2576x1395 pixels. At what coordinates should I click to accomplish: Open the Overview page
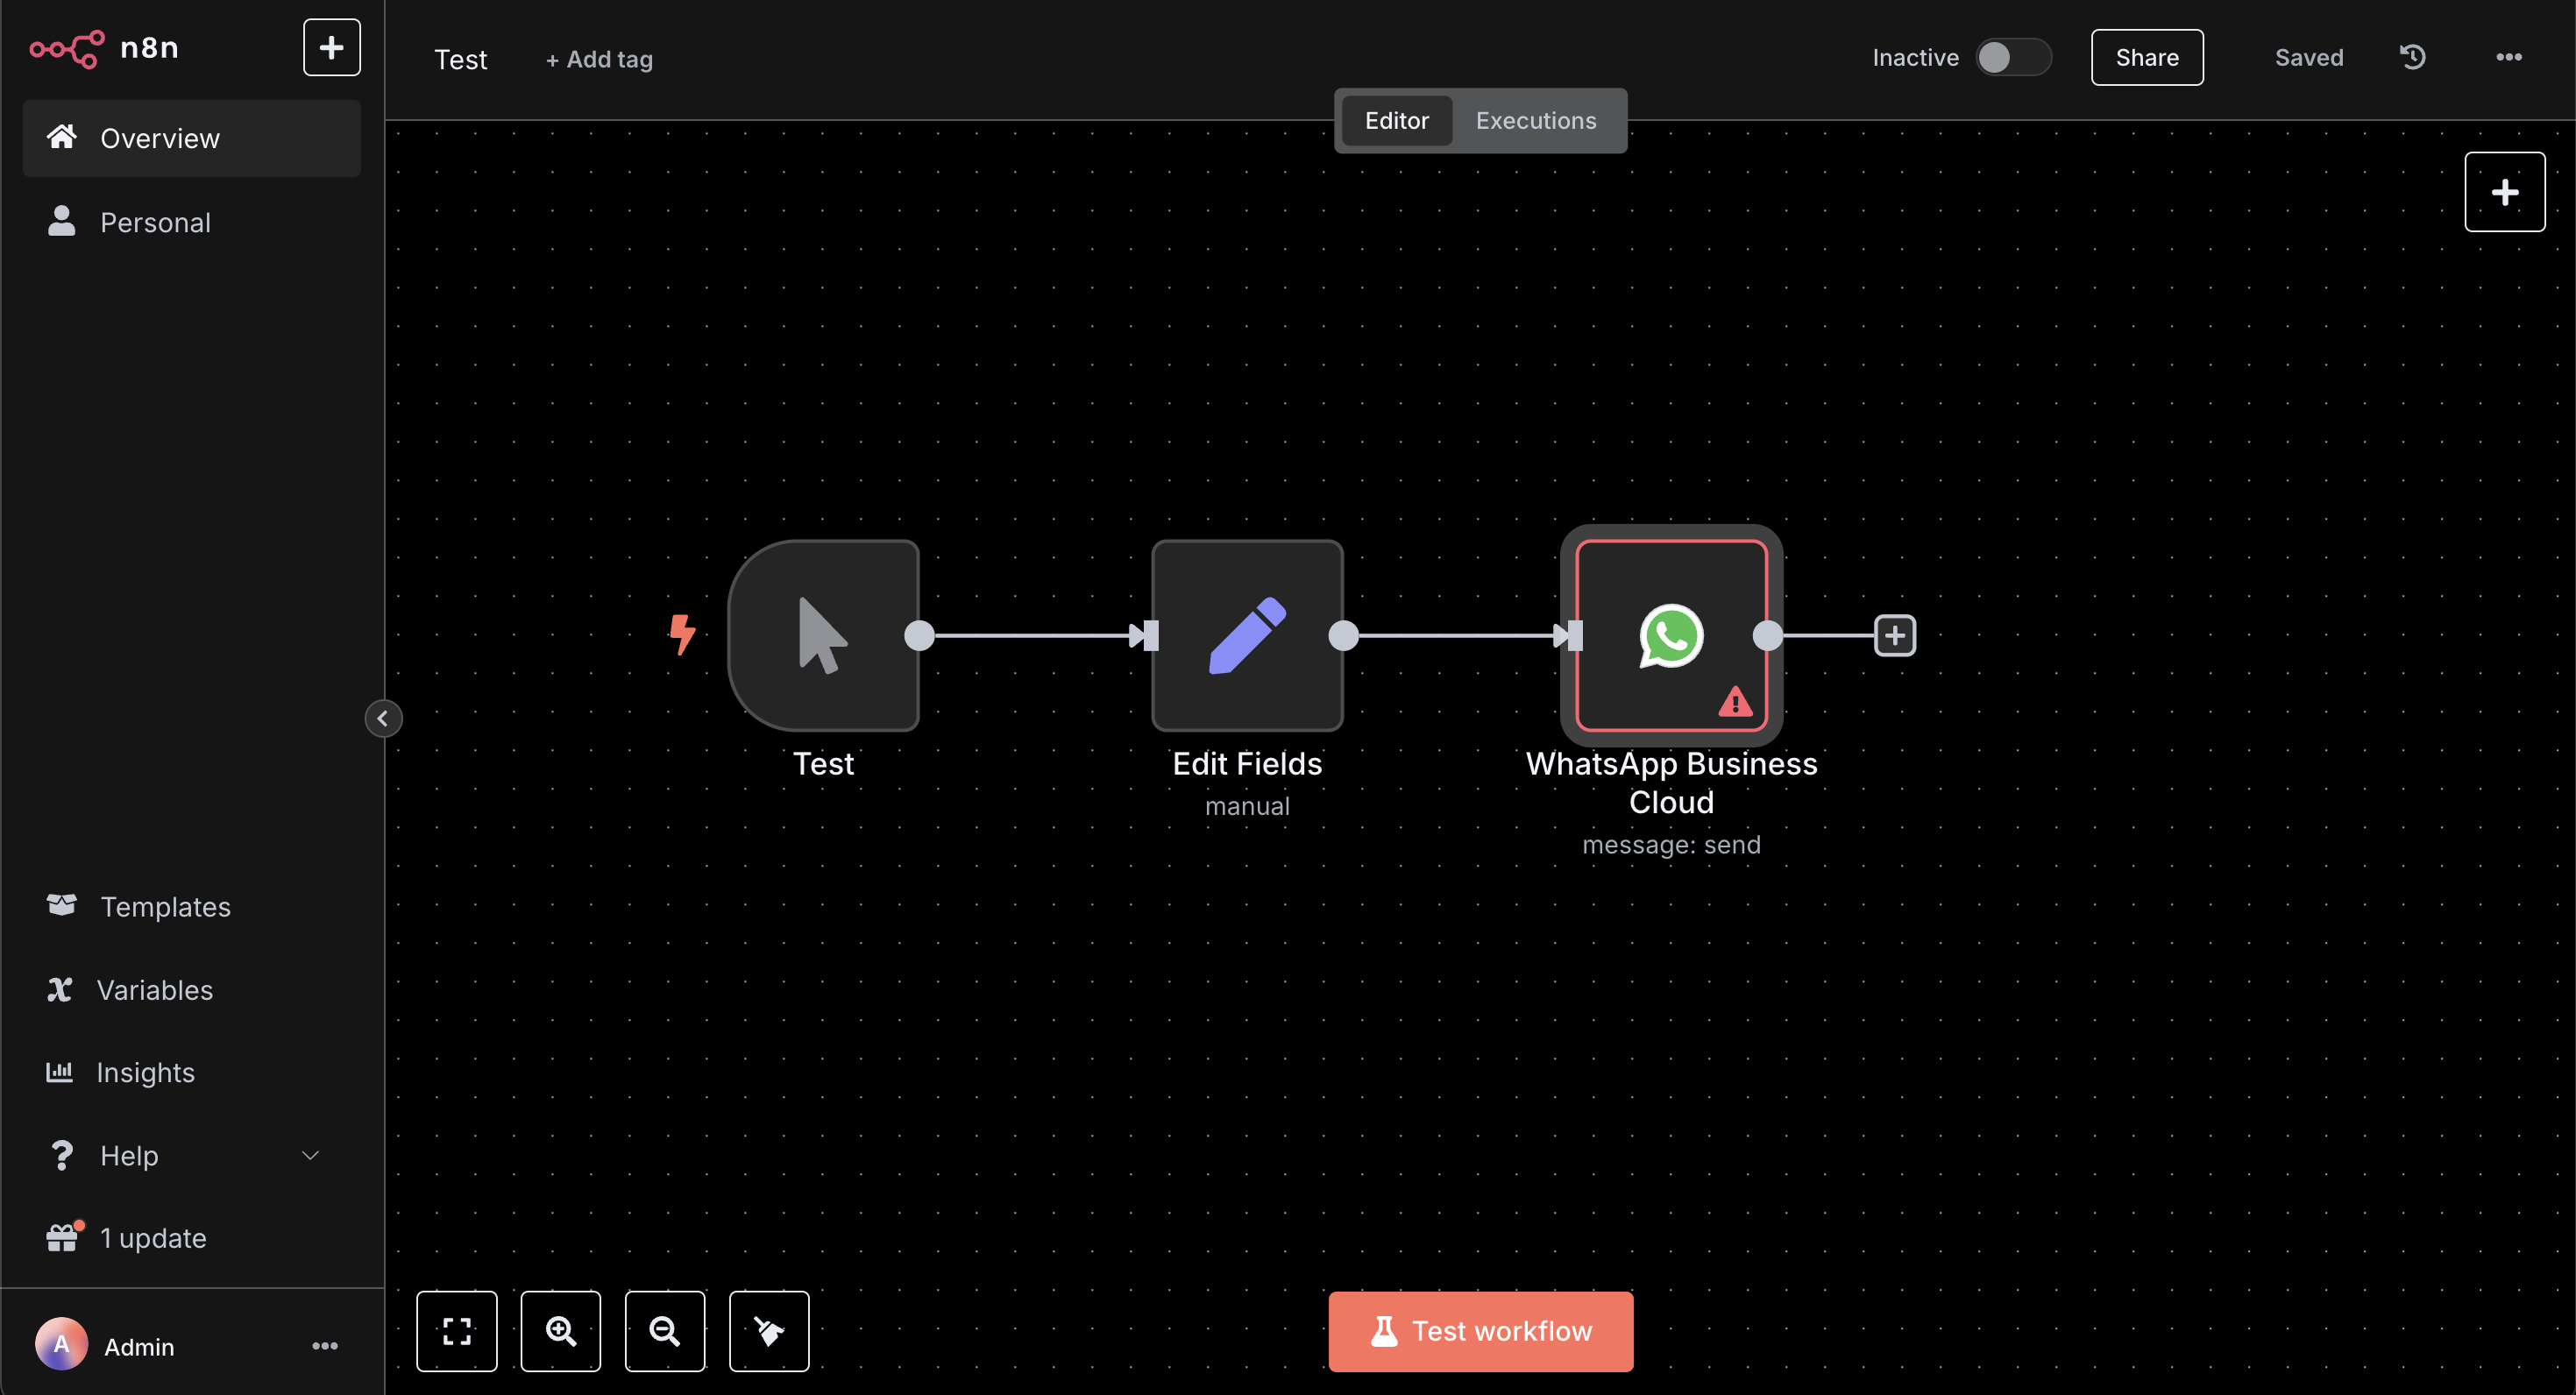click(191, 138)
